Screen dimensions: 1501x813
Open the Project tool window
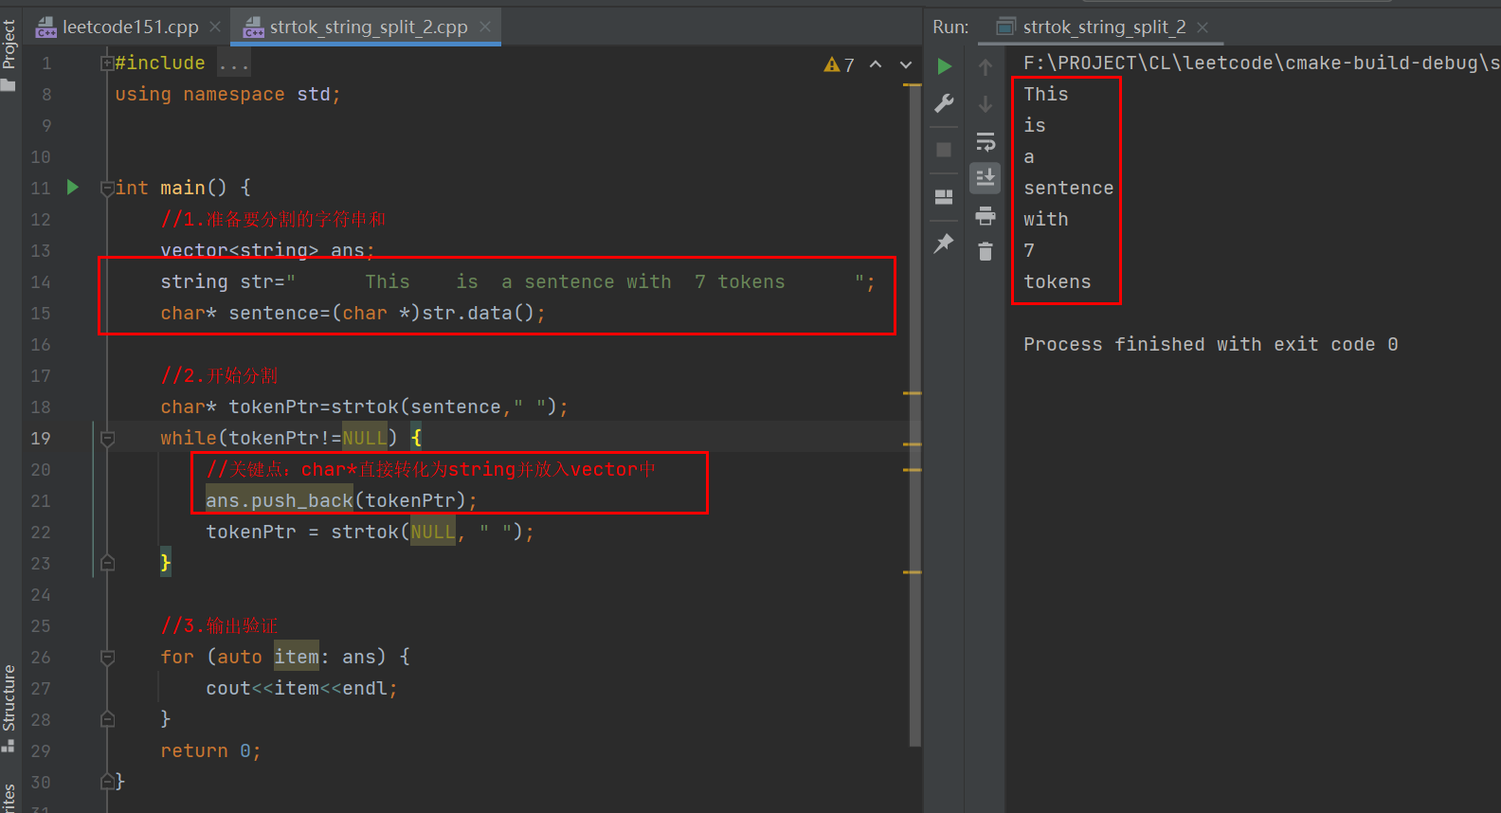pos(9,55)
